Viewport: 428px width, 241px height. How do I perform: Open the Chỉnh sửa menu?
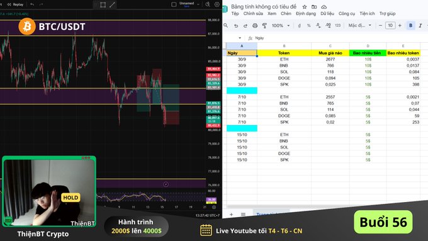pyautogui.click(x=253, y=13)
